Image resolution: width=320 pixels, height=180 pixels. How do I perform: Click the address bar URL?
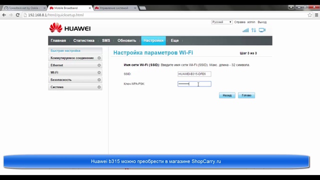(56, 15)
